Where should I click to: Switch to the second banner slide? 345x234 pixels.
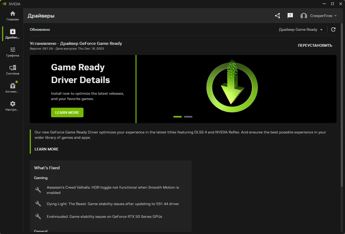coord(188,117)
